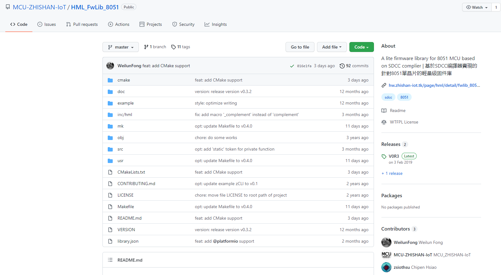Open the HML_FwLib_8051 repository title link

[x=95, y=7]
